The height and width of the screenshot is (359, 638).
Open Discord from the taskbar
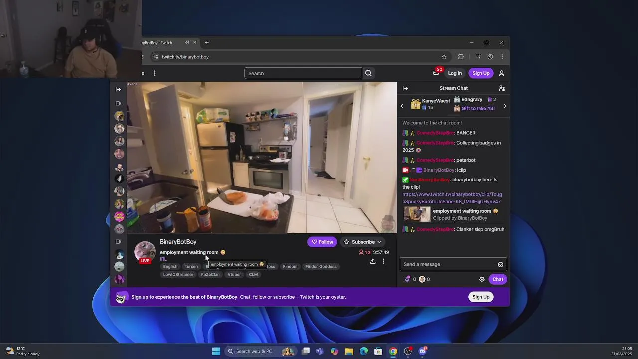423,351
